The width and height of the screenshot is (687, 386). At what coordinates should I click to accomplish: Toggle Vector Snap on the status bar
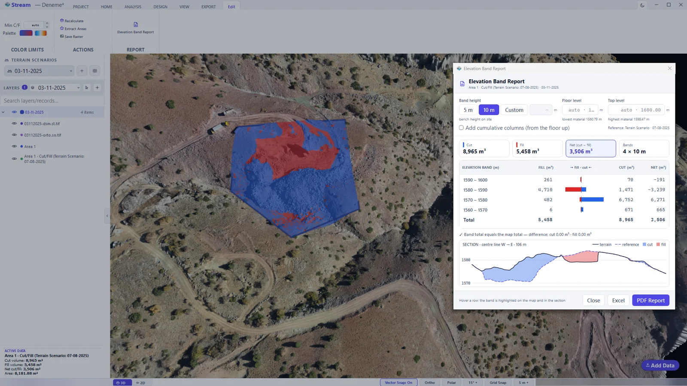click(x=398, y=383)
